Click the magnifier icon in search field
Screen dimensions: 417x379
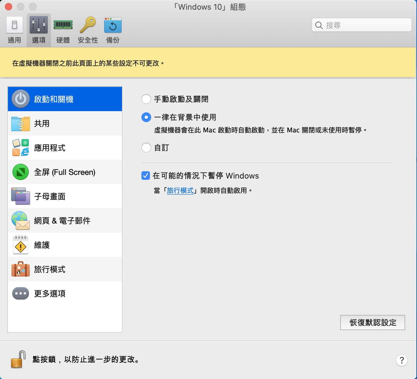pyautogui.click(x=319, y=25)
